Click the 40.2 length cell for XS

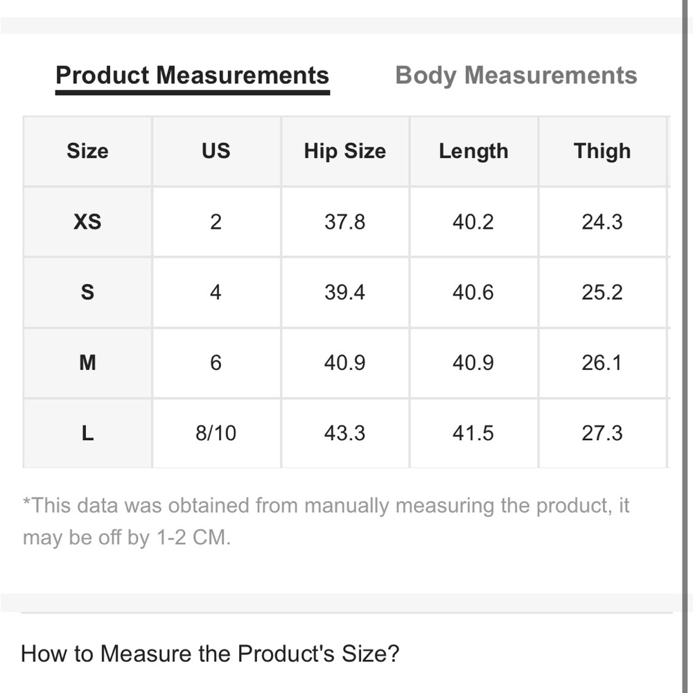point(473,222)
